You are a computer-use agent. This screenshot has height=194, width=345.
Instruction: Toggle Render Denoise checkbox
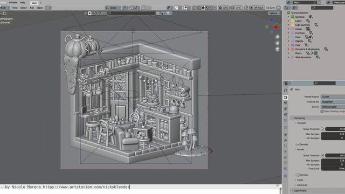[298, 175]
